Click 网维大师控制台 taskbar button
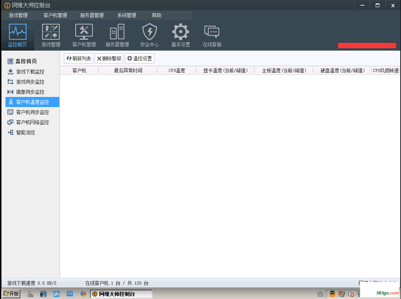 tap(121, 294)
